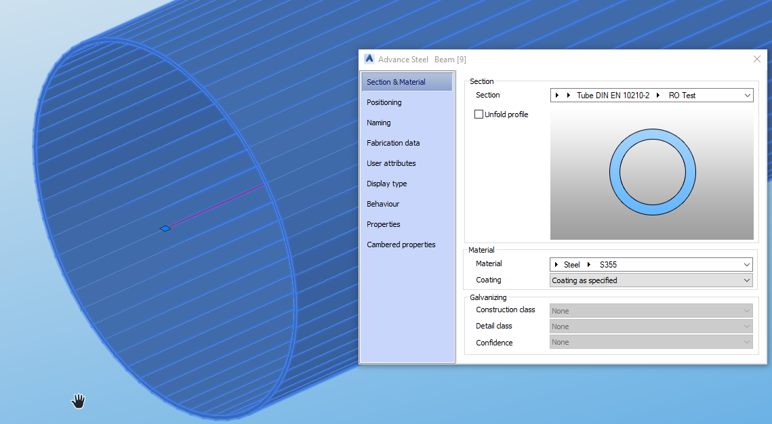The image size is (772, 424).
Task: Open the Section dropdown list
Action: tap(746, 95)
